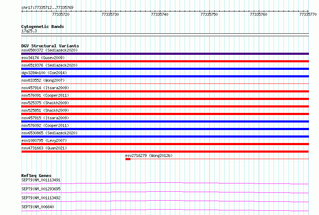This screenshot has width=319, height=215.
Task: Click the red bar under nsv525851
Action: [165, 114]
